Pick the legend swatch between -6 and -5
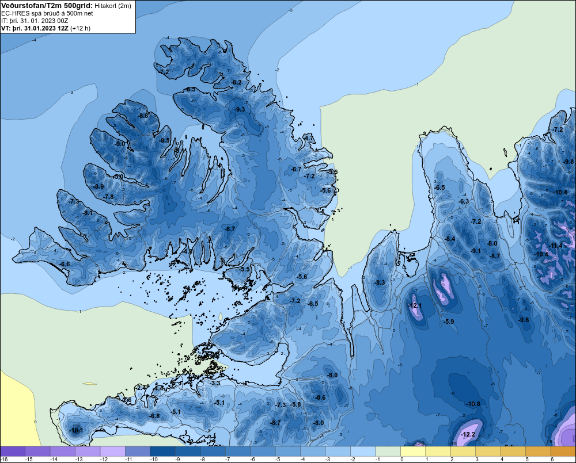 coord(263,451)
